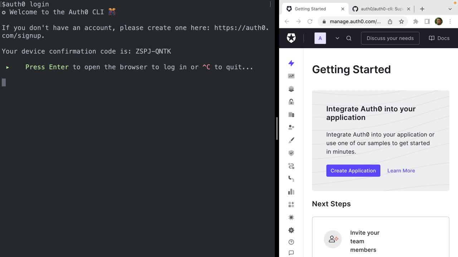Open browser extensions puzzle icon

click(416, 21)
